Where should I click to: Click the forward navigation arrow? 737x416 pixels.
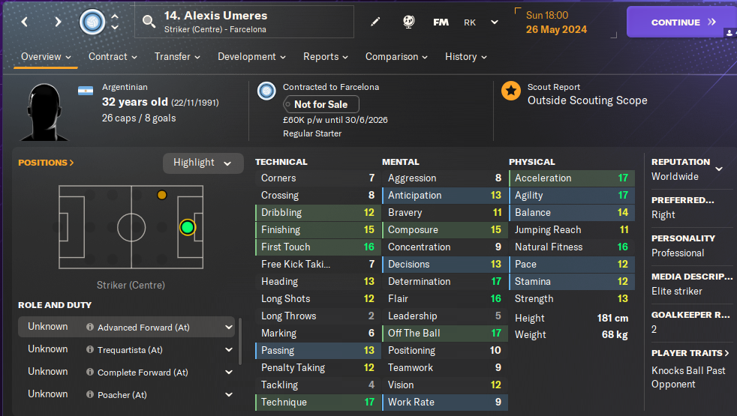pos(58,22)
